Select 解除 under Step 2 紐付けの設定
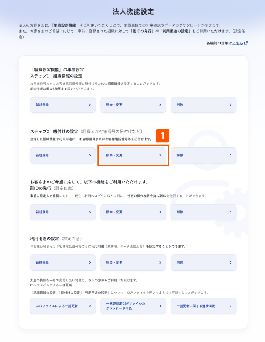This screenshot has width=265, height=342. click(x=203, y=156)
